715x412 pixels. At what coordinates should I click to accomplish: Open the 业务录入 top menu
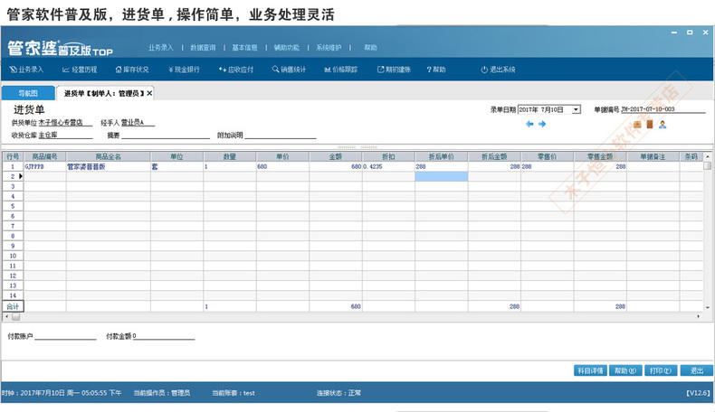click(x=160, y=47)
